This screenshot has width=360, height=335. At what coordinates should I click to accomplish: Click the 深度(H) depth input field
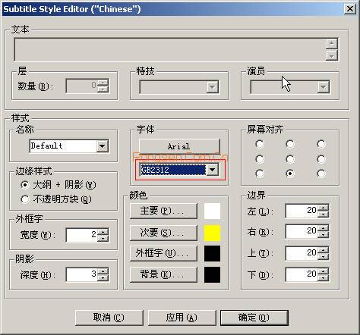point(82,274)
